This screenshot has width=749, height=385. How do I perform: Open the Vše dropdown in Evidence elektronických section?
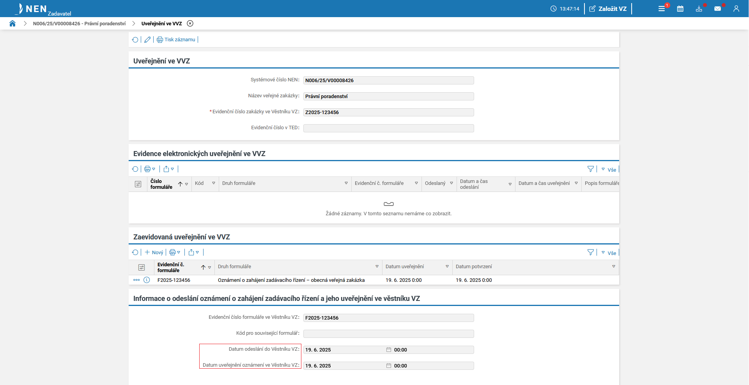point(609,170)
